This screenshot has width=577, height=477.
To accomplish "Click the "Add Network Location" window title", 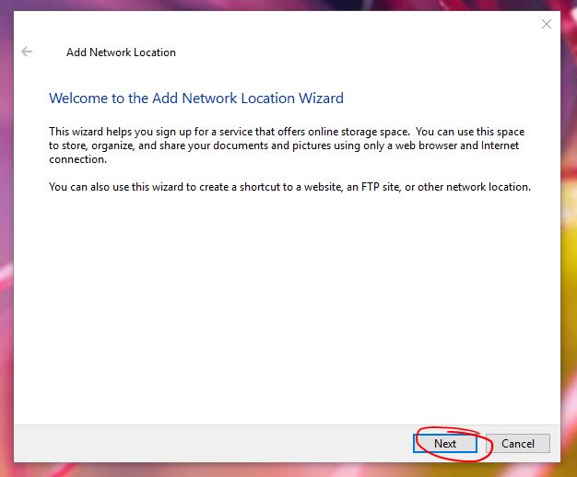I will (121, 52).
